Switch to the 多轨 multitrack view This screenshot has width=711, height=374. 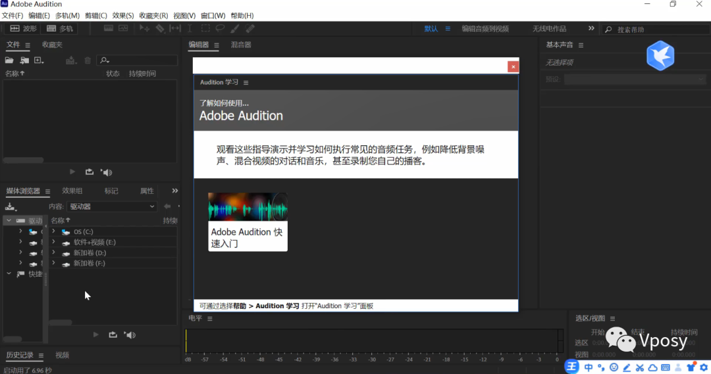(x=60, y=28)
